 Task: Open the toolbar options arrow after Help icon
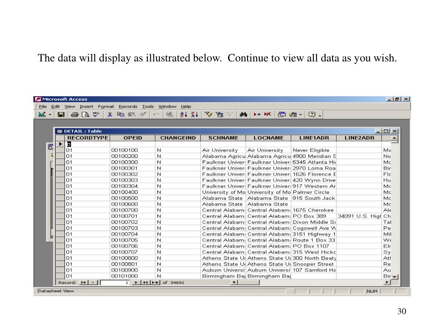coord(320,115)
